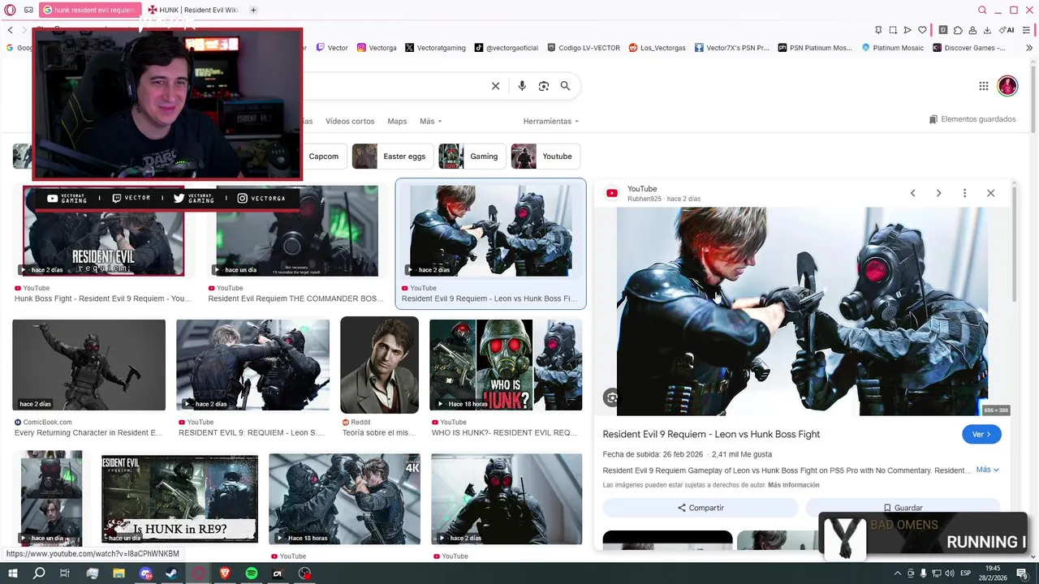Click the page vertical scrollbar

[1033, 97]
